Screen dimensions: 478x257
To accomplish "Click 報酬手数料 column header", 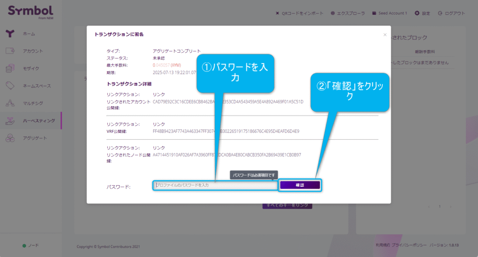I will 425,52.
